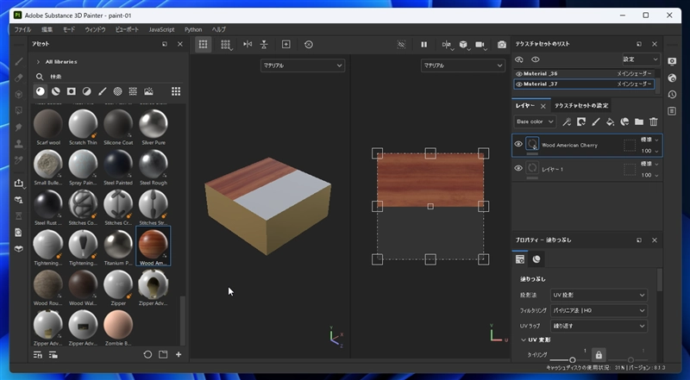Open History clock icon on right sidebar
The height and width of the screenshot is (380, 690).
(672, 95)
